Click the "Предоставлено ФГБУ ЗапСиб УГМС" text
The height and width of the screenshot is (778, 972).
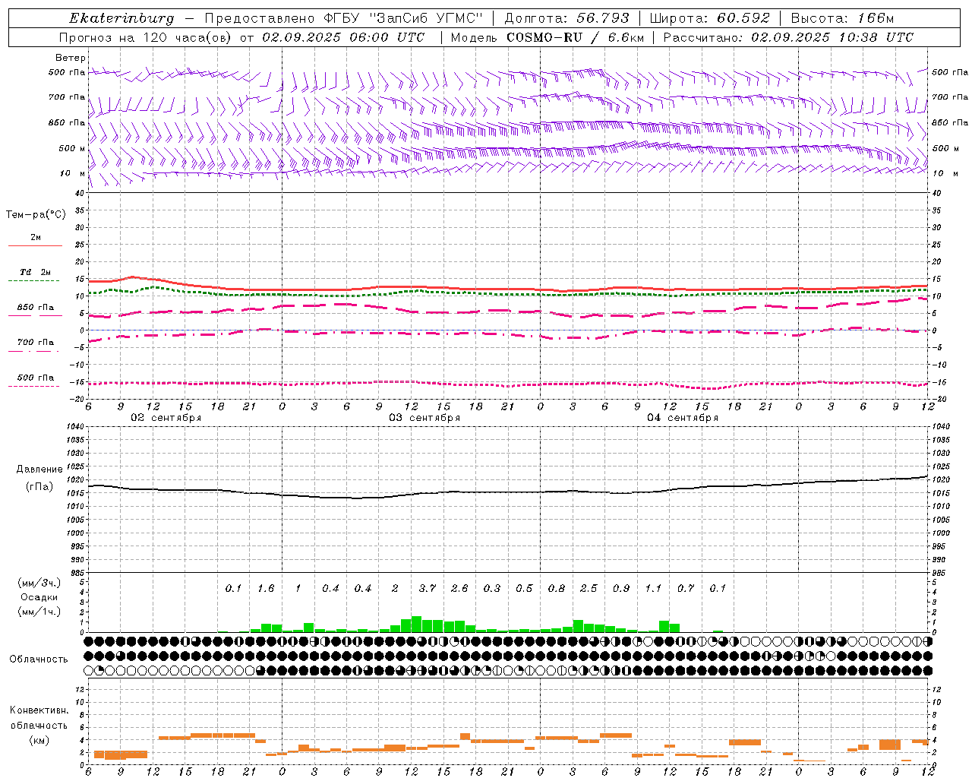[344, 18]
